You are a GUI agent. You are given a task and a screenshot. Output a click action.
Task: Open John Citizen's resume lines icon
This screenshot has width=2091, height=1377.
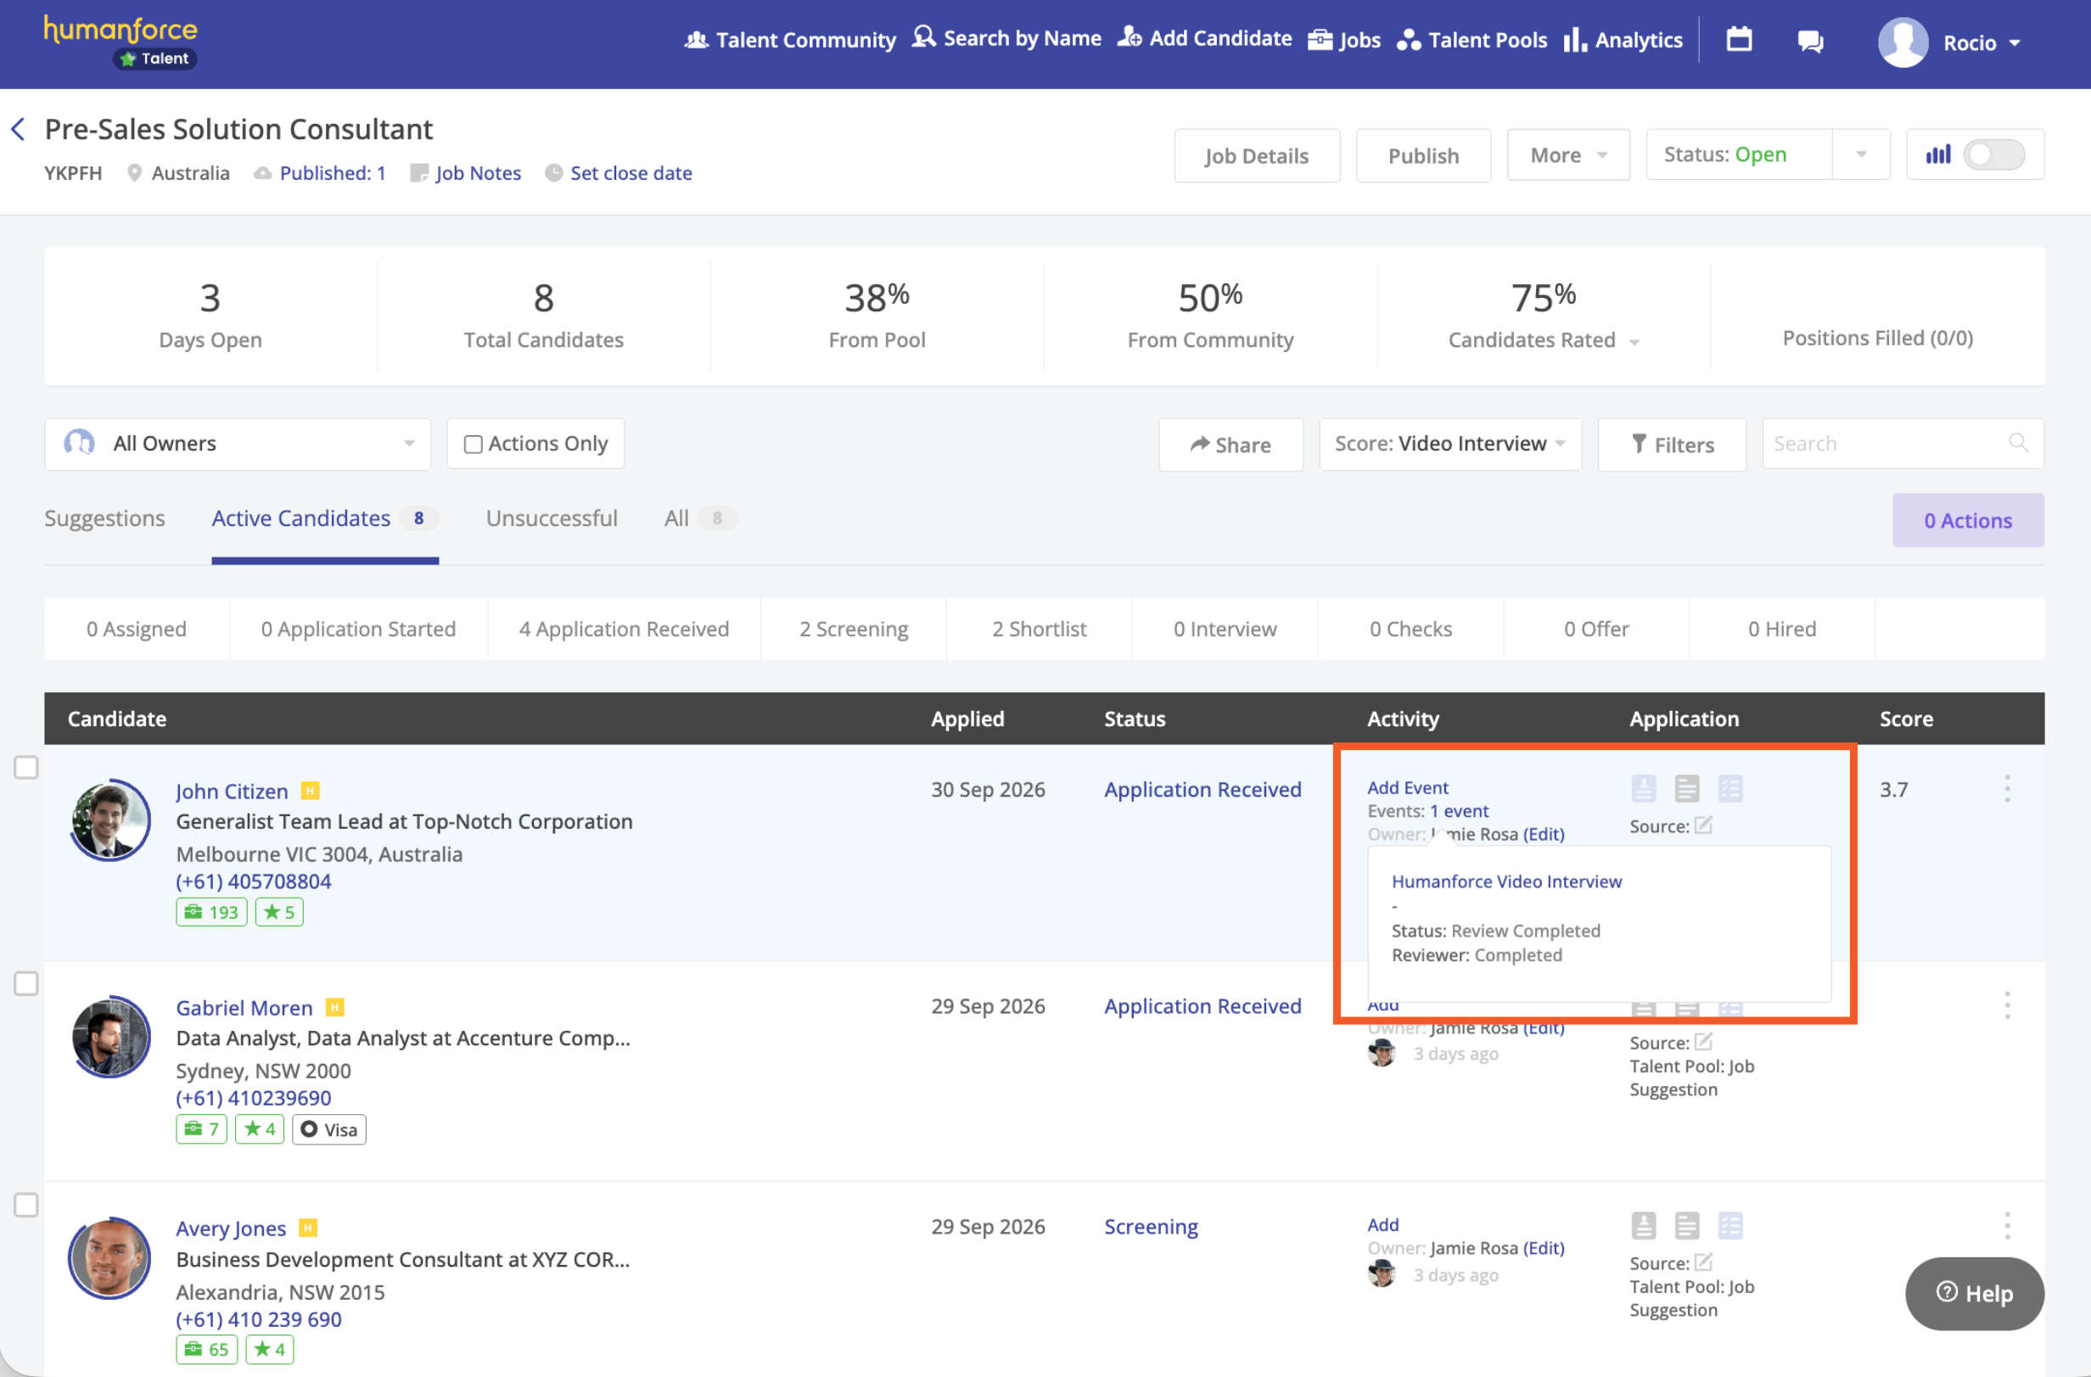[x=1686, y=788]
